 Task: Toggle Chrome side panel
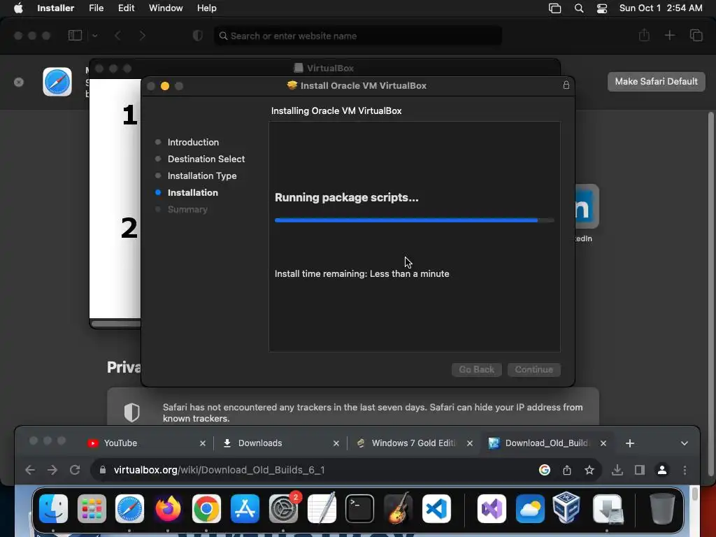coord(639,470)
